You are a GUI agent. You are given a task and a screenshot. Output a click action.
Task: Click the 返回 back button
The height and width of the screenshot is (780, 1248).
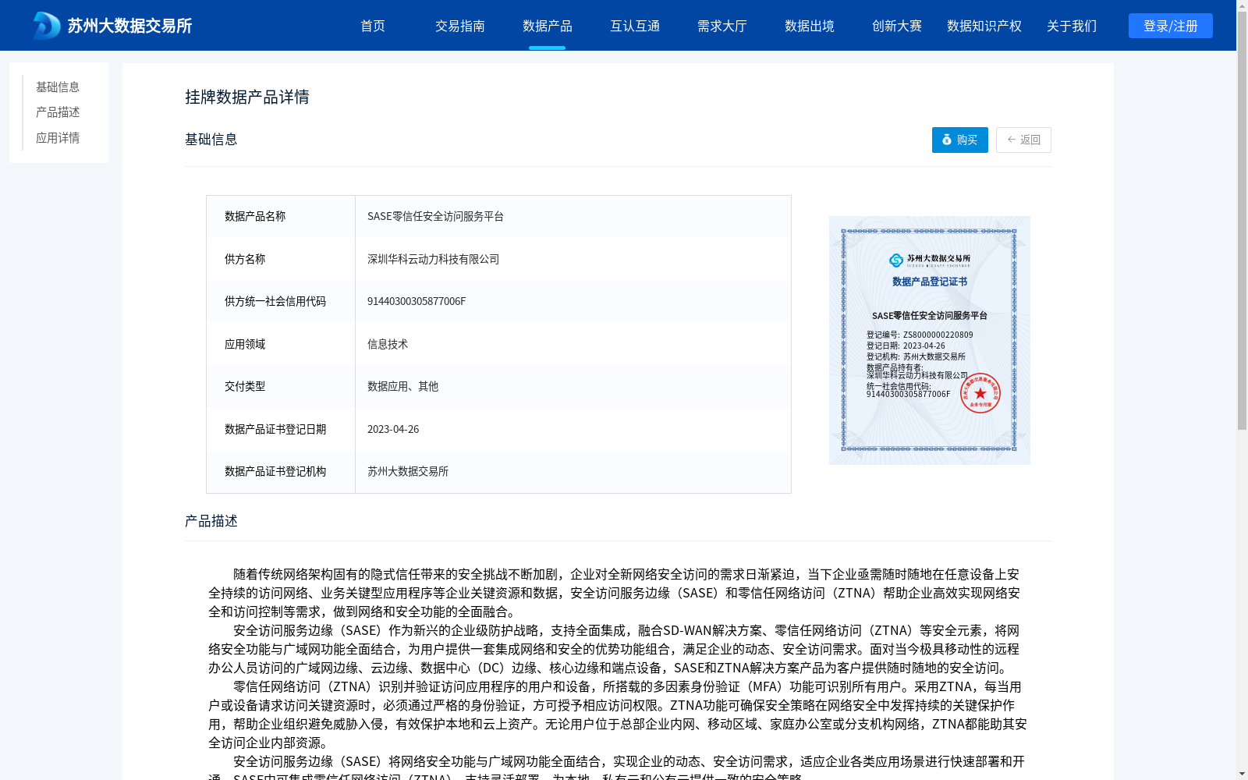1023,140
